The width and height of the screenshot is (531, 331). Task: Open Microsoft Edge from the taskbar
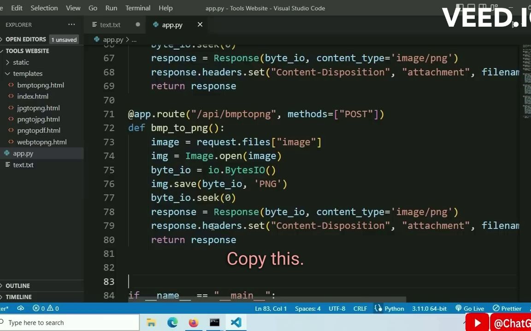172,323
